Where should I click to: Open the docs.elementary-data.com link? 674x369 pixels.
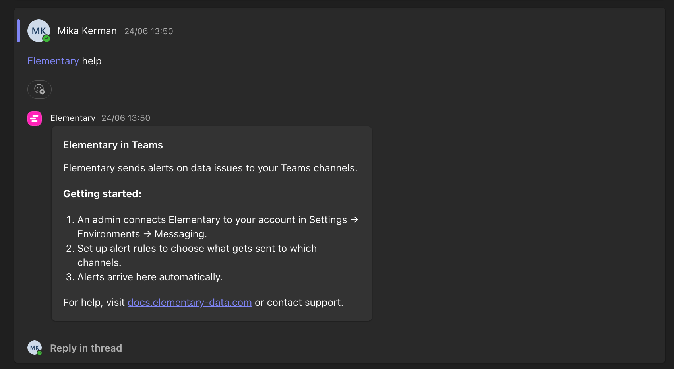tap(190, 303)
